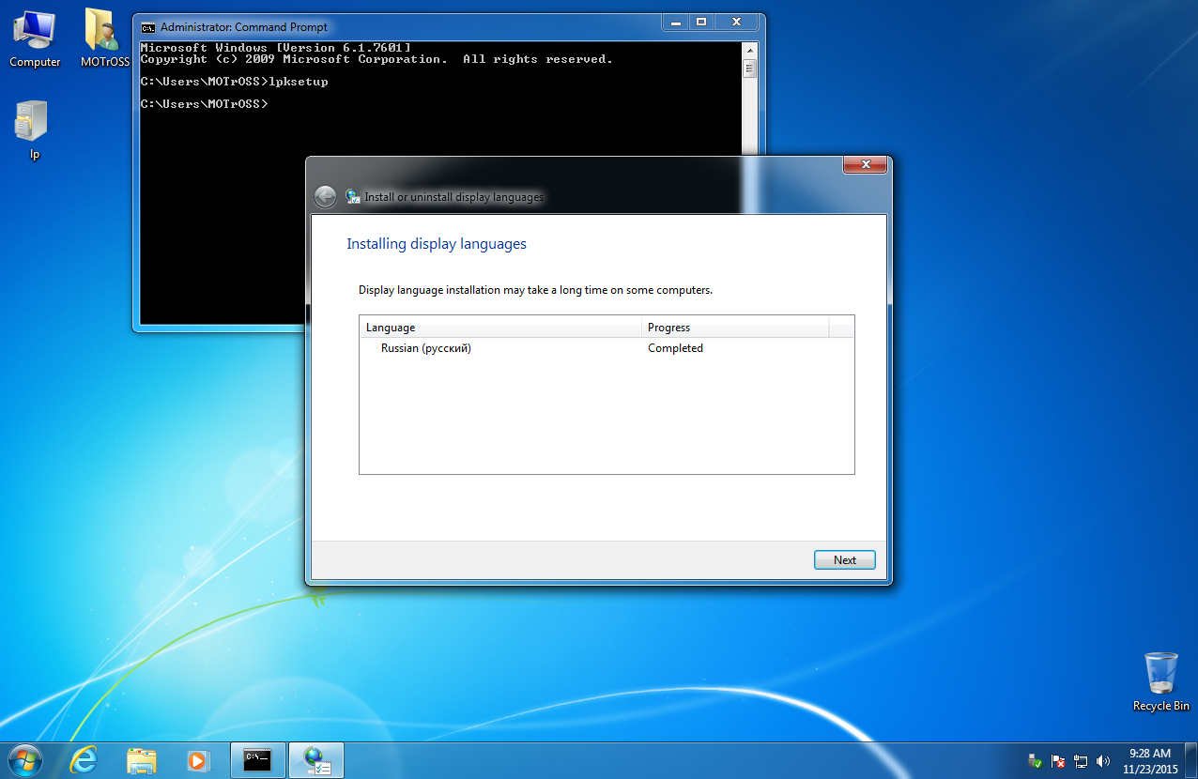This screenshot has height=779, width=1198.
Task: Click the back arrow in the language dialog
Action: (325, 196)
